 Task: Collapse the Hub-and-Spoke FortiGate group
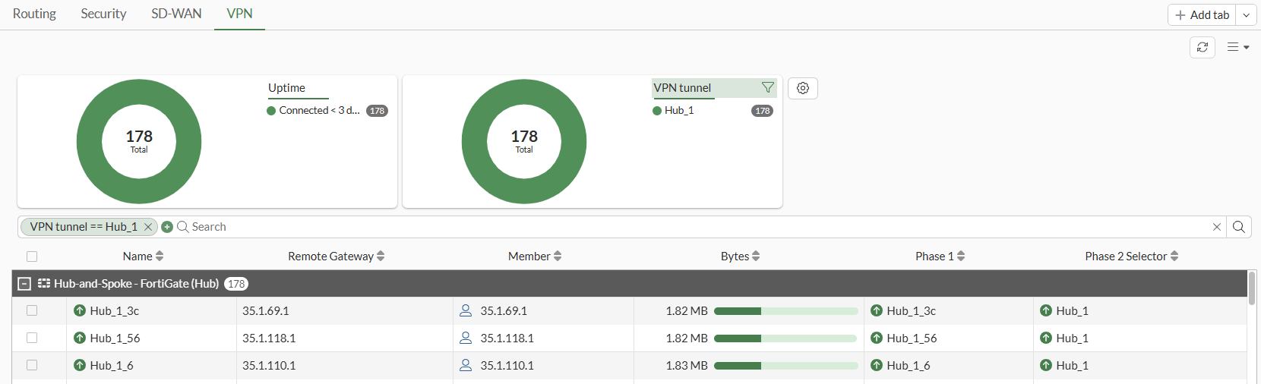[24, 284]
